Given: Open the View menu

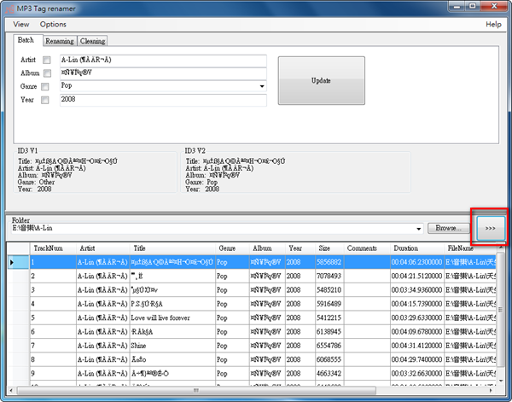Looking at the screenshot, I should [20, 25].
